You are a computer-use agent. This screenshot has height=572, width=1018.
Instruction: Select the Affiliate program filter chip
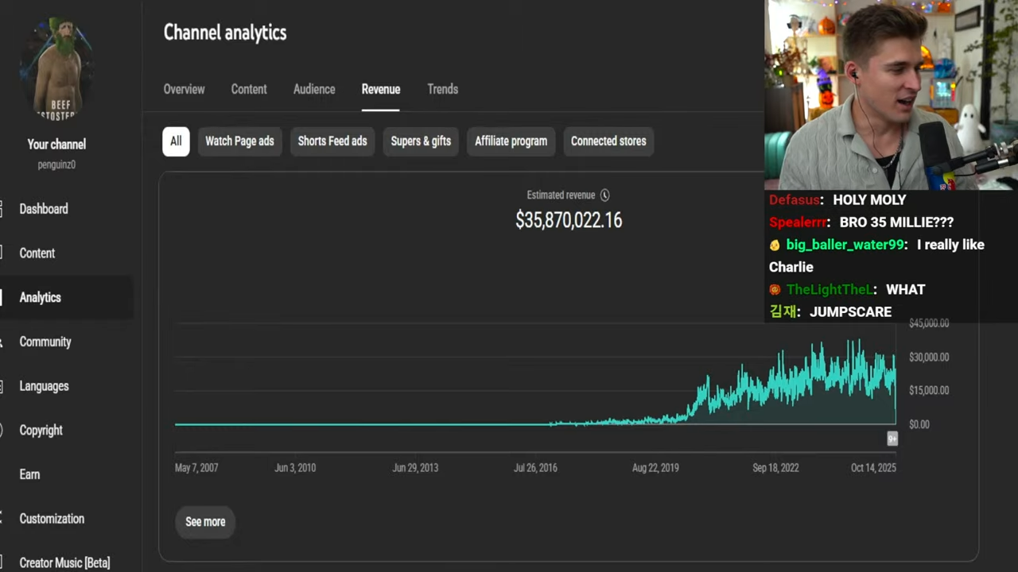pyautogui.click(x=511, y=141)
